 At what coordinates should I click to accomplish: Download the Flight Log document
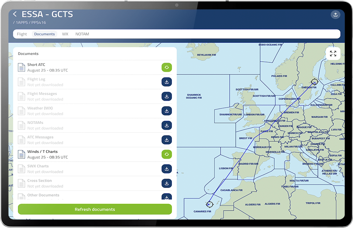(166, 82)
